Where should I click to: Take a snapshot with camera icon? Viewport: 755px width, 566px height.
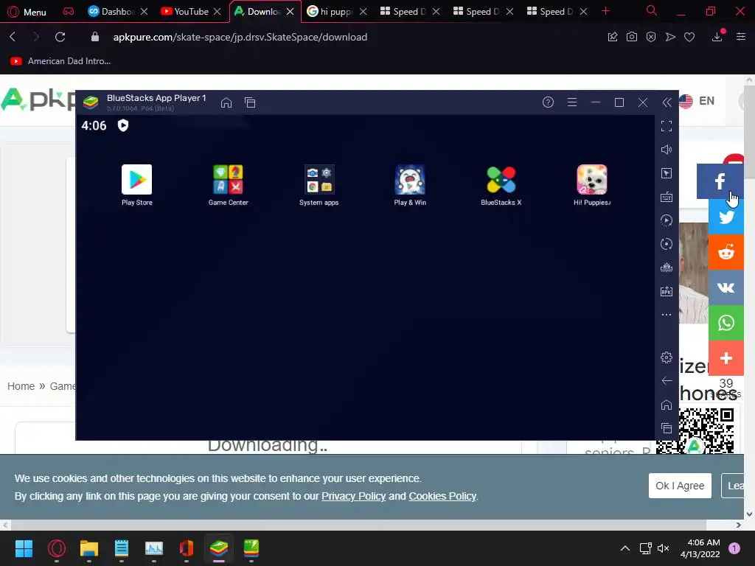click(632, 37)
